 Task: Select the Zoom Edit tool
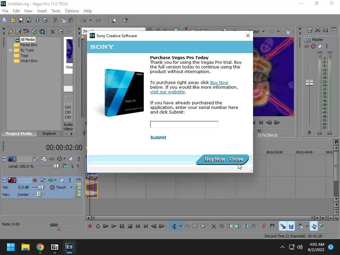point(203,226)
